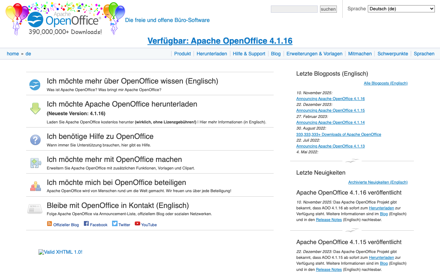Open the Sprachen menu item
This screenshot has width=440, height=275.
[424, 54]
